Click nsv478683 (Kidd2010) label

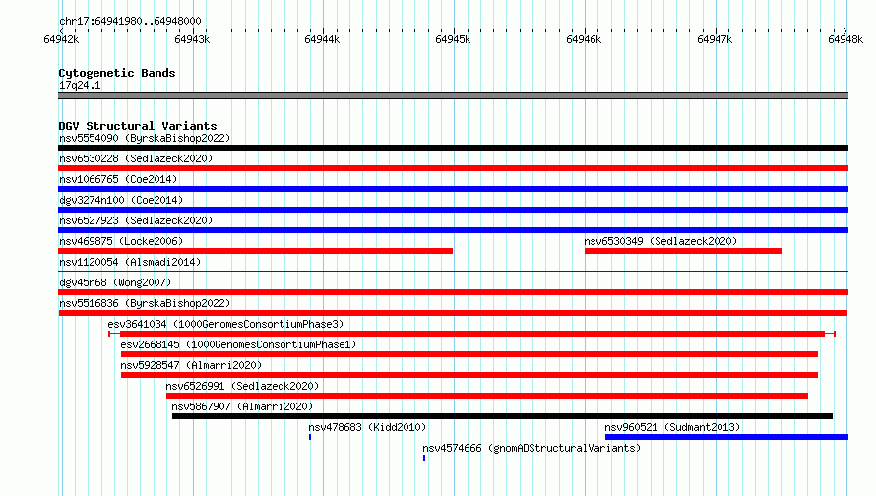(x=367, y=427)
